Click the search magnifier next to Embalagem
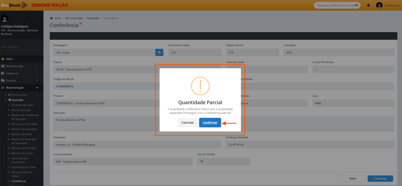 [159, 52]
